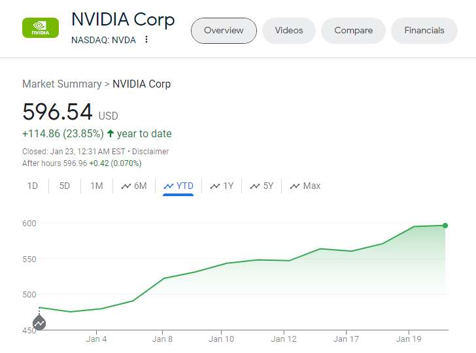Screen dimensions: 476x353
Task: Open the Overview tab
Action: coord(224,31)
